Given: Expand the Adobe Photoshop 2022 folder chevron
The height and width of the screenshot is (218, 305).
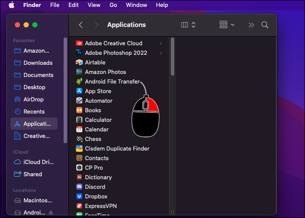Looking at the screenshot, I should coord(161,53).
